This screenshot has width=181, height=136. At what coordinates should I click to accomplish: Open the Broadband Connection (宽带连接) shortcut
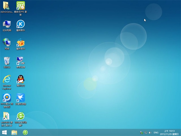(21, 61)
